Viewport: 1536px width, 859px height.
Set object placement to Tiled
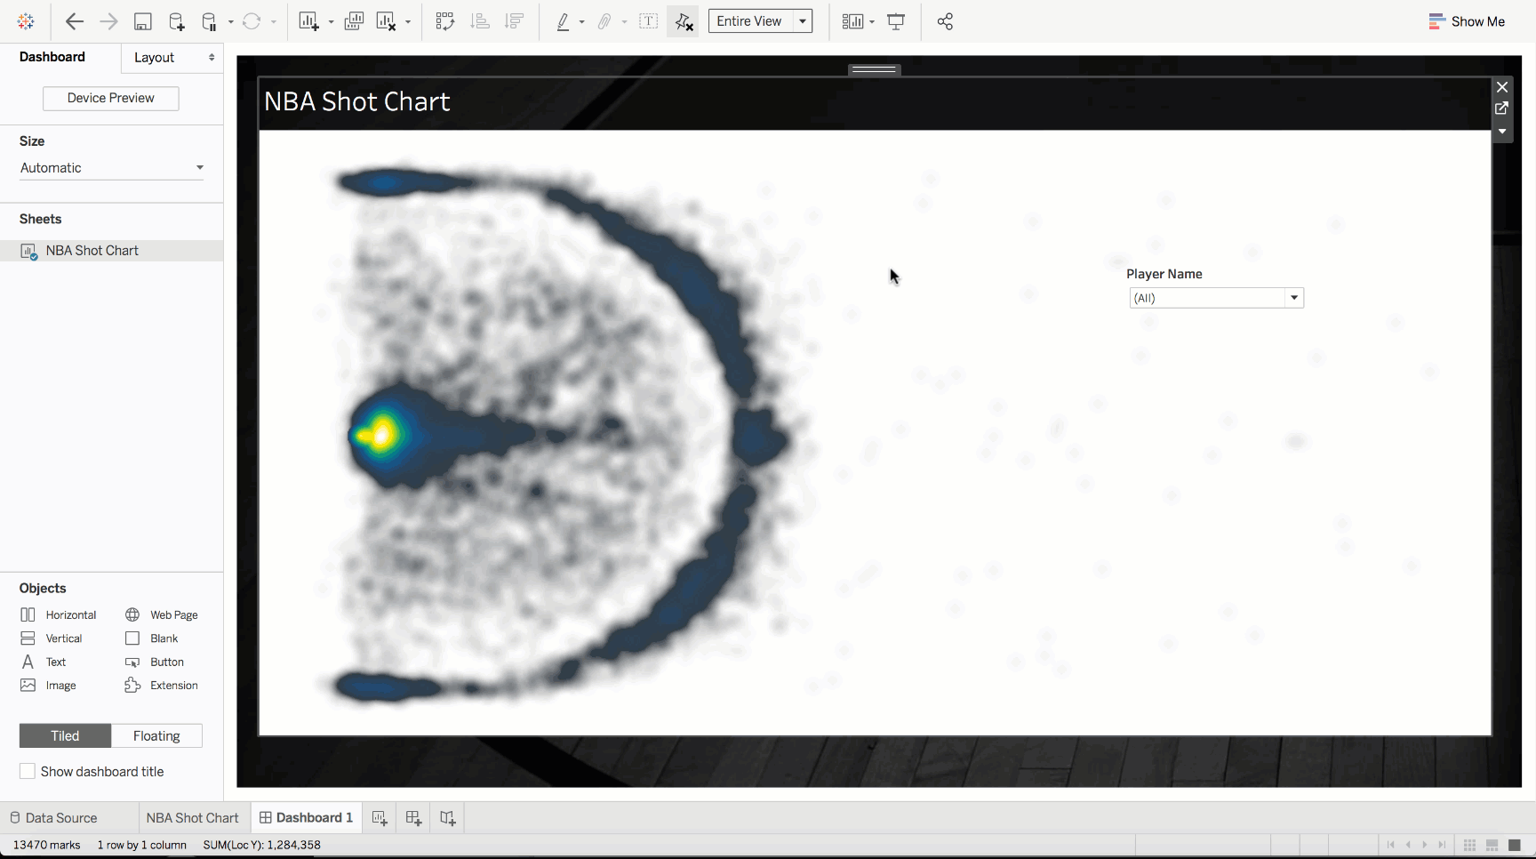(x=65, y=736)
